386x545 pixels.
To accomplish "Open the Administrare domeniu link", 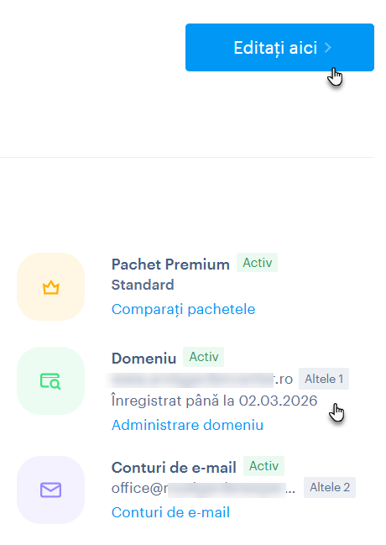I will click(188, 425).
